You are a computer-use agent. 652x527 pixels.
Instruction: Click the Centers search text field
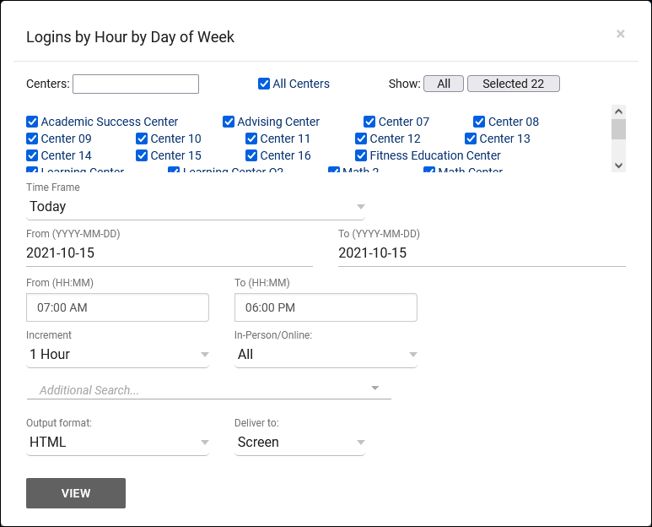136,84
